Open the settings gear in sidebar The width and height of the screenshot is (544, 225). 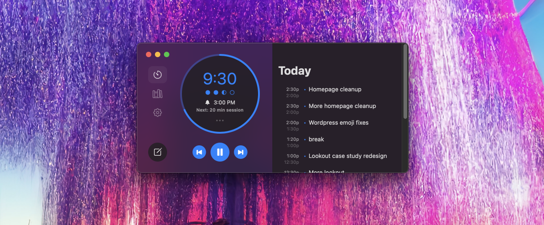tap(158, 112)
